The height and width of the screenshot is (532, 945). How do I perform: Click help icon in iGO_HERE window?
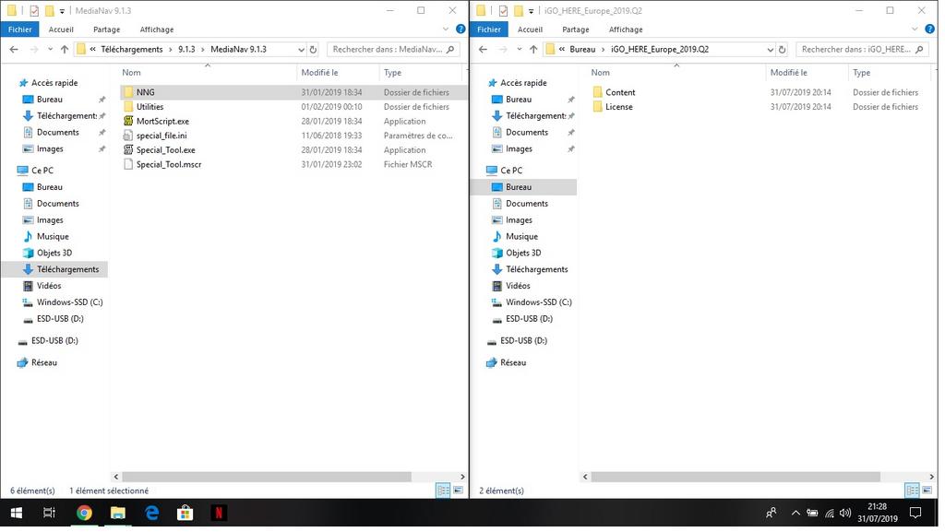(930, 29)
